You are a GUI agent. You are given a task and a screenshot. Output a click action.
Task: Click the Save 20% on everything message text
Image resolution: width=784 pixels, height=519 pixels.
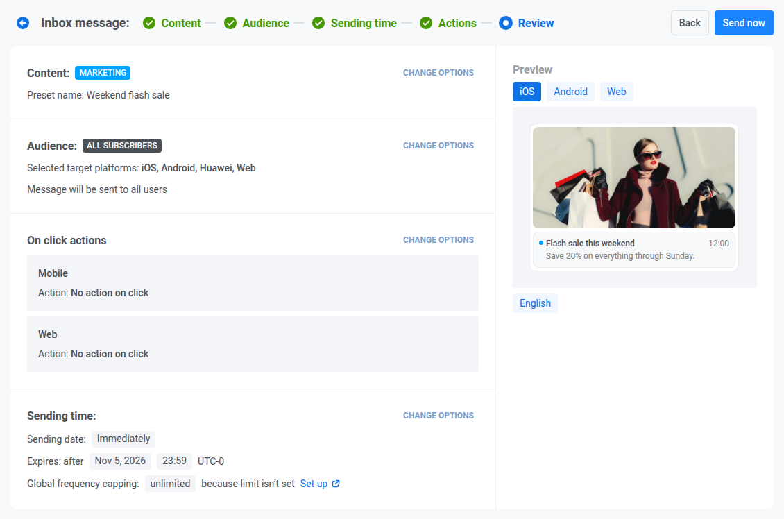tap(620, 256)
